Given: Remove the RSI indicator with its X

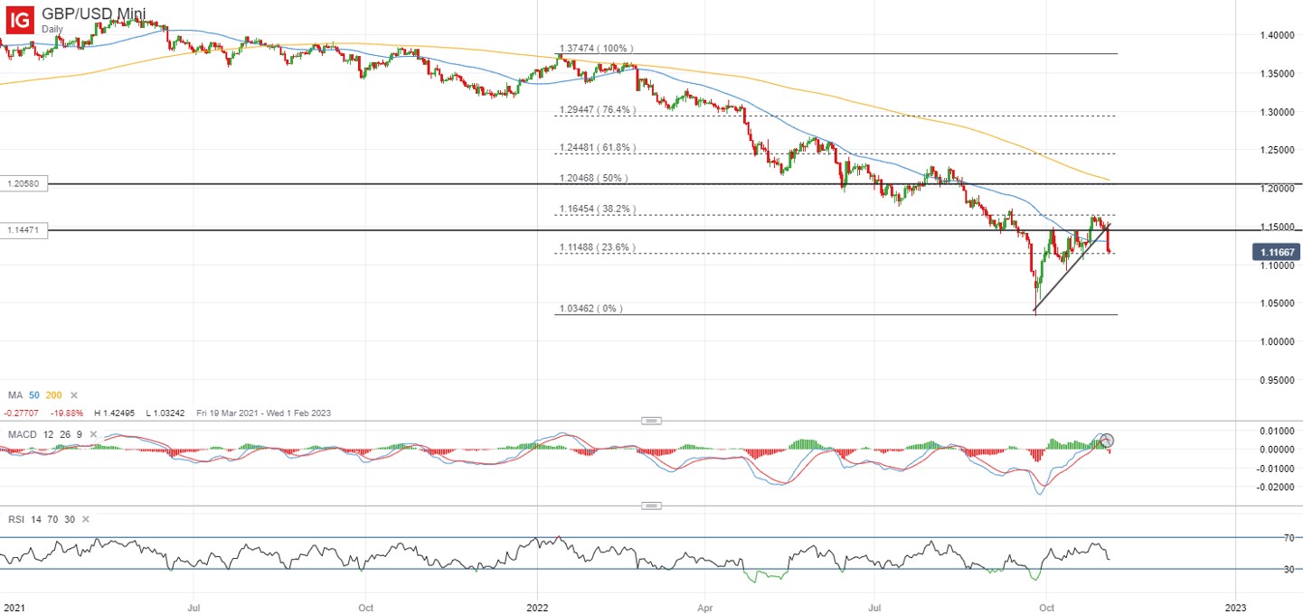Looking at the screenshot, I should point(86,519).
